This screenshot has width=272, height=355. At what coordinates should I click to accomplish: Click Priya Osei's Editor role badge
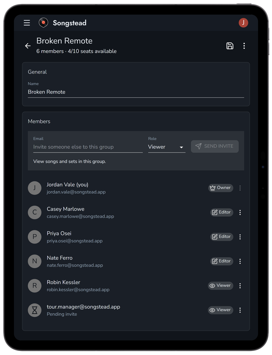tap(222, 237)
